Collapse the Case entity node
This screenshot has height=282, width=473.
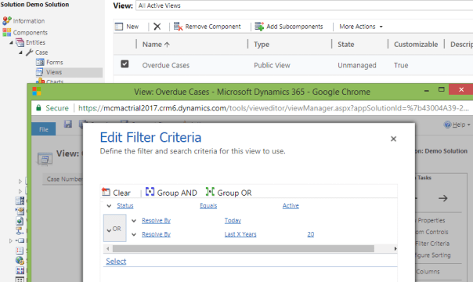click(x=20, y=52)
